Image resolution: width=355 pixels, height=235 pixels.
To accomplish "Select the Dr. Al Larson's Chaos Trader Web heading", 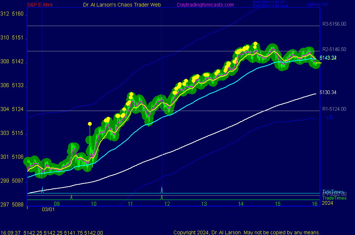I will click(x=122, y=5).
